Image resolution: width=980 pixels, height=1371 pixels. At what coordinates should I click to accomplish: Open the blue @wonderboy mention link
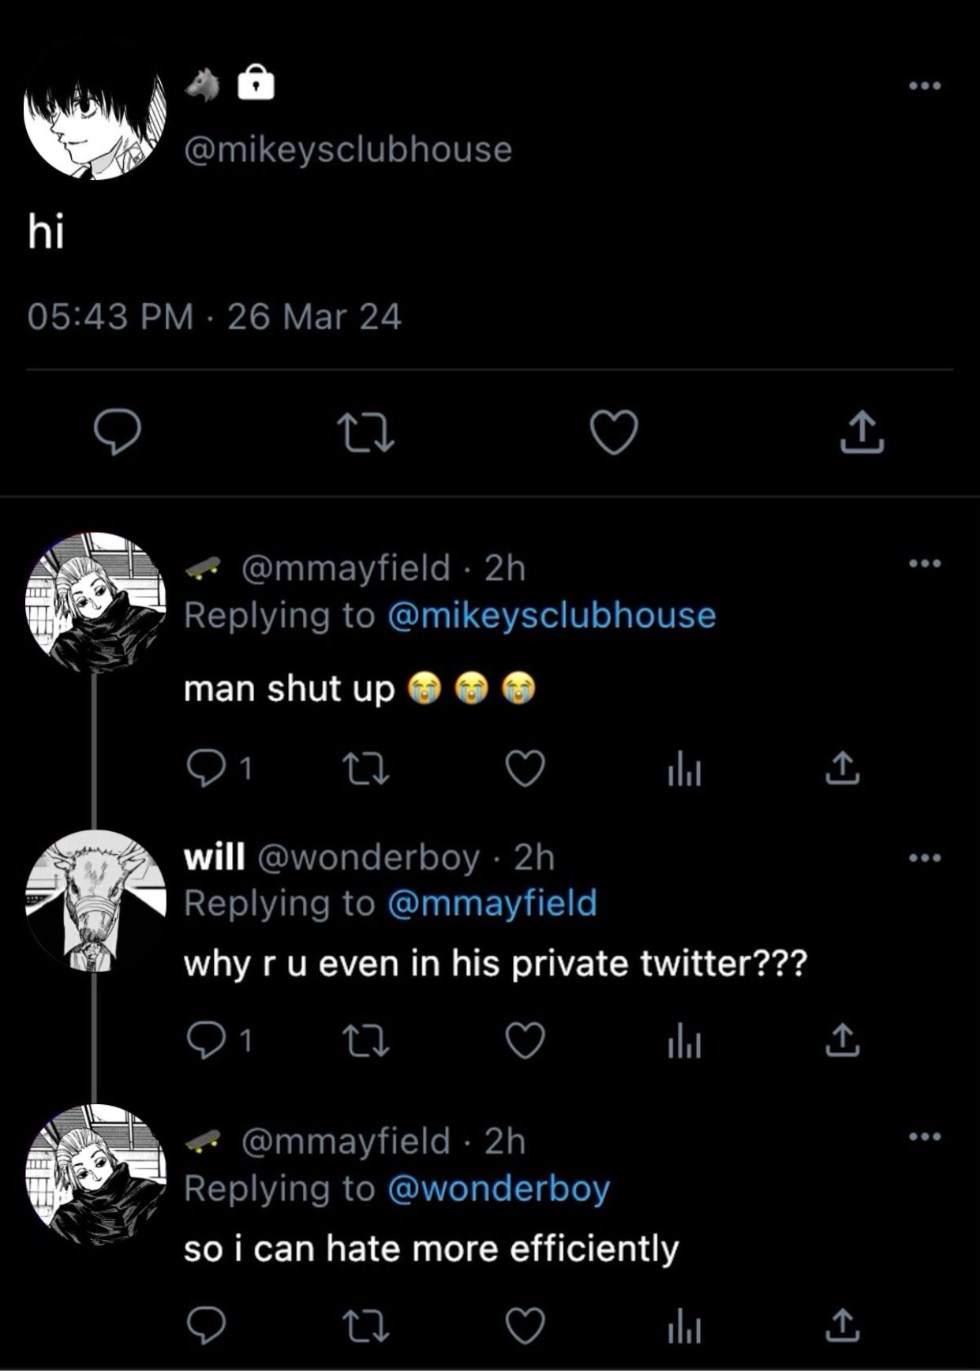pos(499,1189)
